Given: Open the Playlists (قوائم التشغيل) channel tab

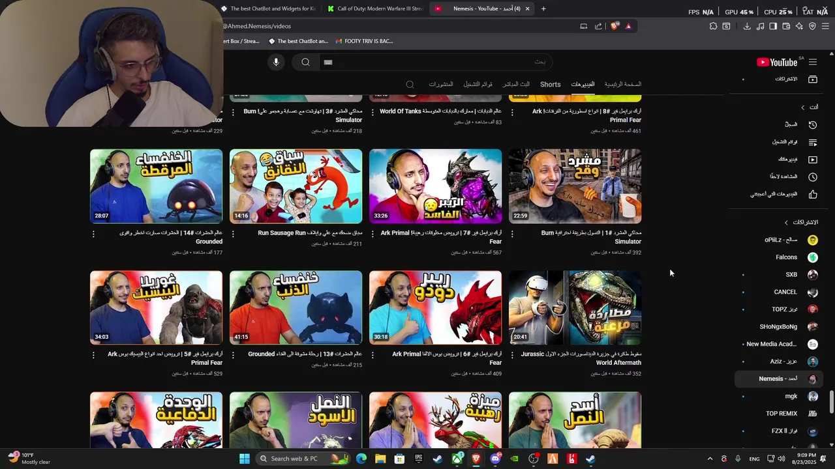Looking at the screenshot, I should (478, 85).
